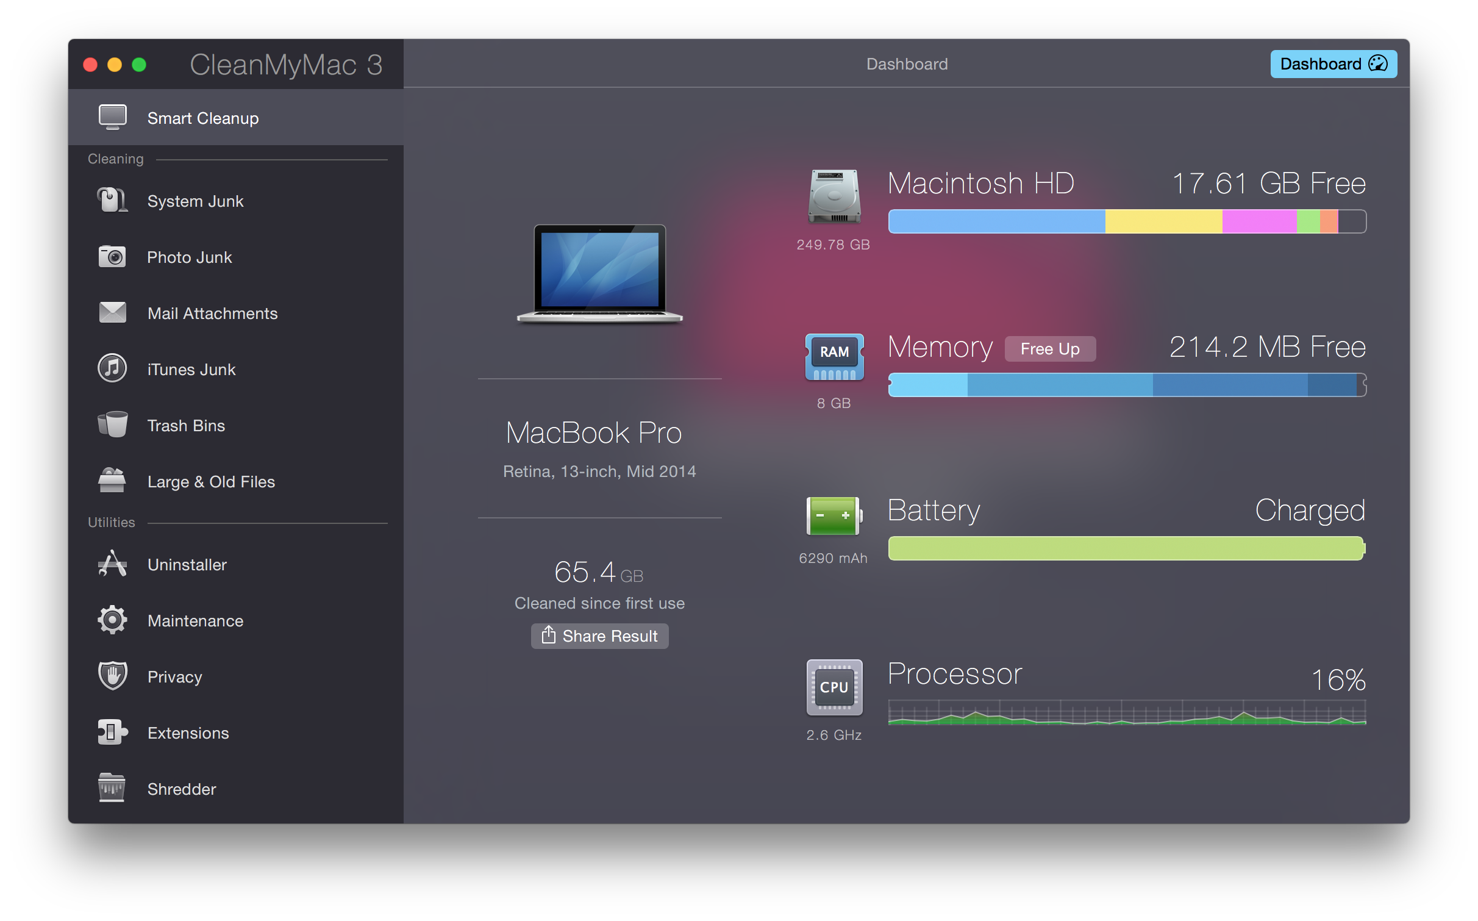Screen dimensions: 1478x921
Task: Click the Maintenance gear icon
Action: pos(112,620)
